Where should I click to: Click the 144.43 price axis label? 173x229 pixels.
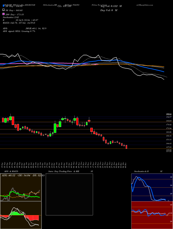coord(169,143)
